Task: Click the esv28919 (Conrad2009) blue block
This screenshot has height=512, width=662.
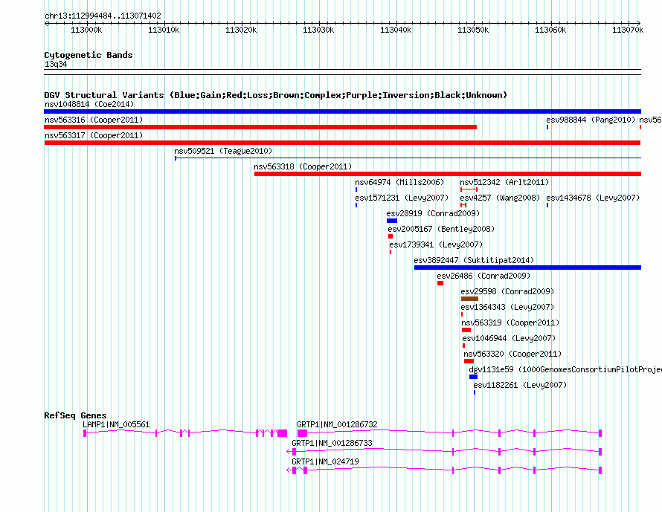Action: 392,221
